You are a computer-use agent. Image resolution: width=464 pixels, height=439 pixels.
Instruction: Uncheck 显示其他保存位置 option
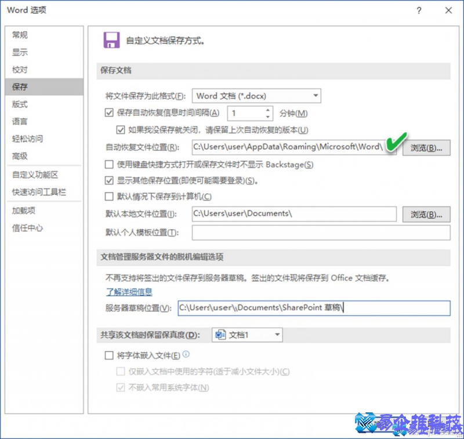coord(109,180)
